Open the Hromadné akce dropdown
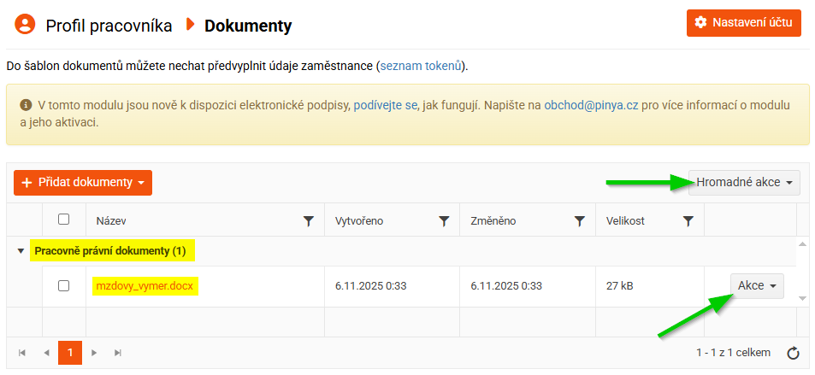Viewport: 815px width, 375px height. 744,182
